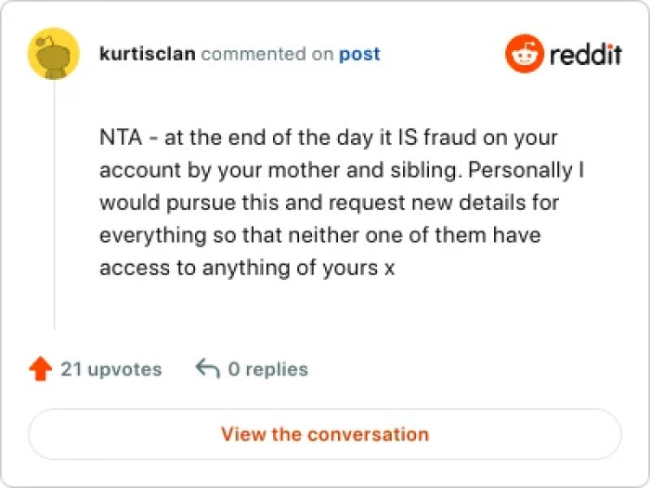This screenshot has width=650, height=488.
Task: Click "NTA" at the comment's start
Action: (118, 138)
